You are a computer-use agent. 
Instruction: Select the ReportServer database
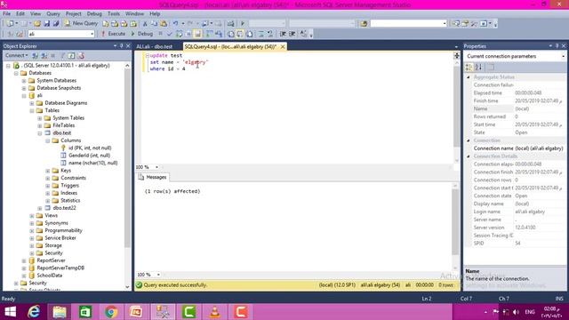[52, 260]
